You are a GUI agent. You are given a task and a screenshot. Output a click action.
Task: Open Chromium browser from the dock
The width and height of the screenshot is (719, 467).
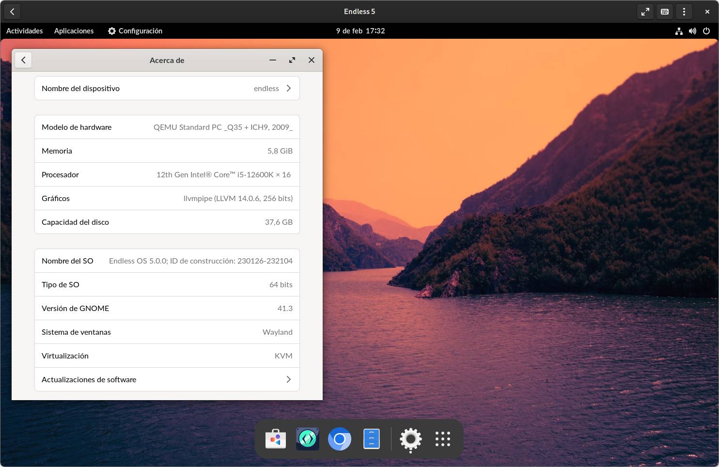point(340,439)
